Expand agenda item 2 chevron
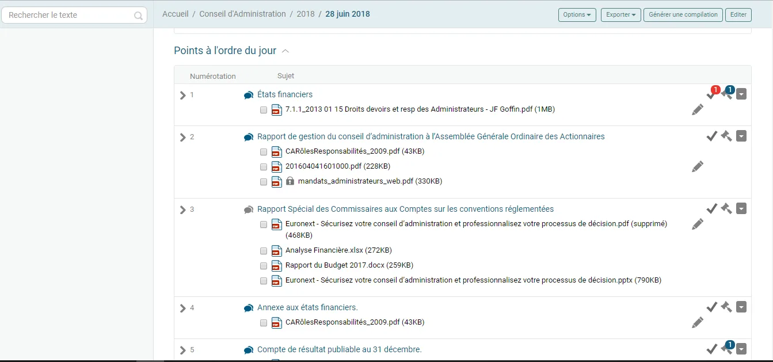Image resolution: width=773 pixels, height=362 pixels. (183, 137)
